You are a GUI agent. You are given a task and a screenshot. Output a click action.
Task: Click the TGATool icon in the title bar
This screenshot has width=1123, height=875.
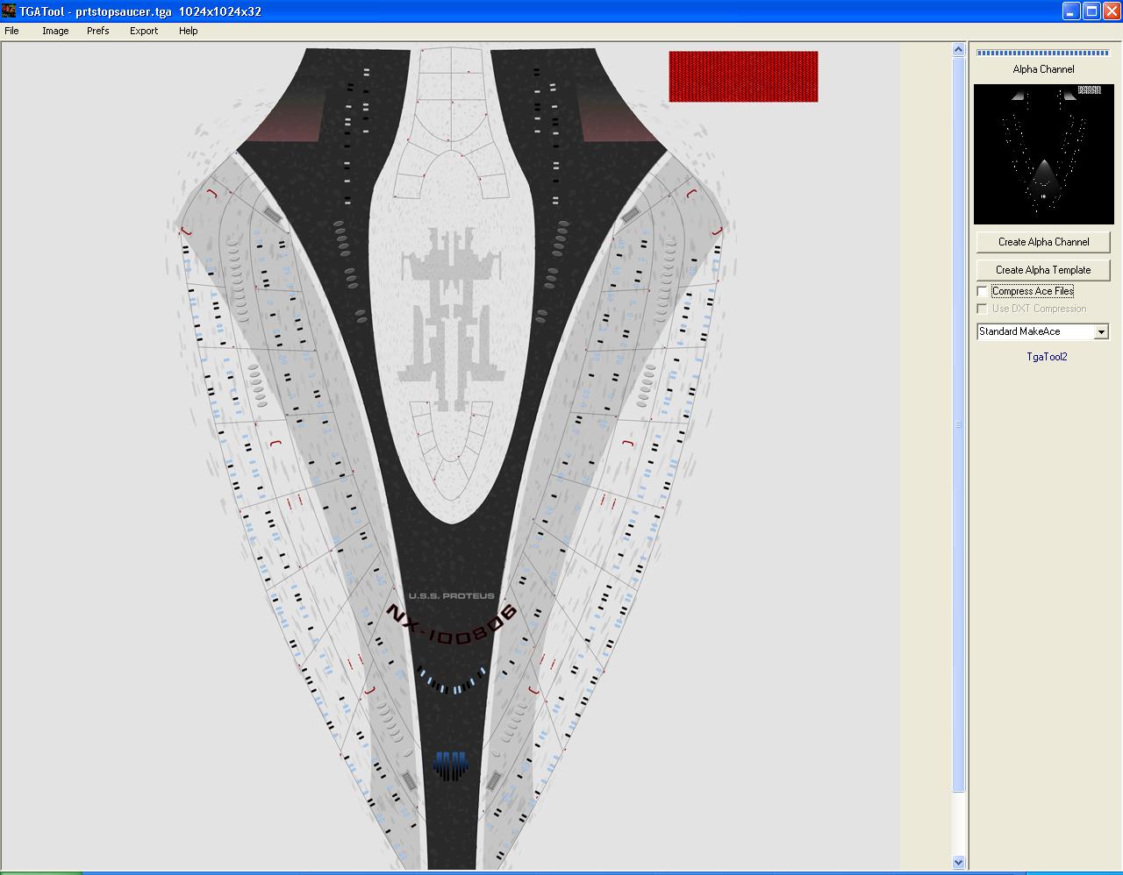click(9, 11)
